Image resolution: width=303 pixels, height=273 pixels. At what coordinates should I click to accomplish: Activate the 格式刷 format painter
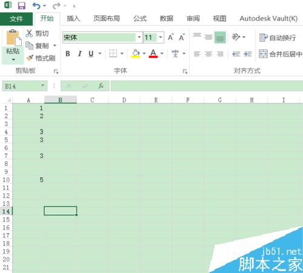(41, 58)
